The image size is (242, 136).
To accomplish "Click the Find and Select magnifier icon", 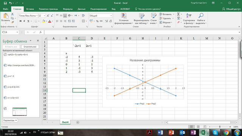I will tap(201, 15).
